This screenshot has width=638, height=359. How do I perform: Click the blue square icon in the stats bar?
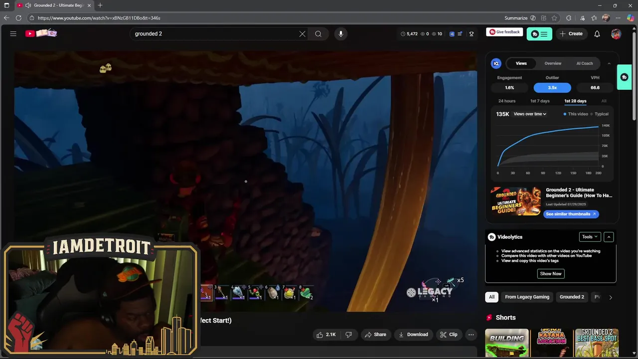tap(452, 34)
